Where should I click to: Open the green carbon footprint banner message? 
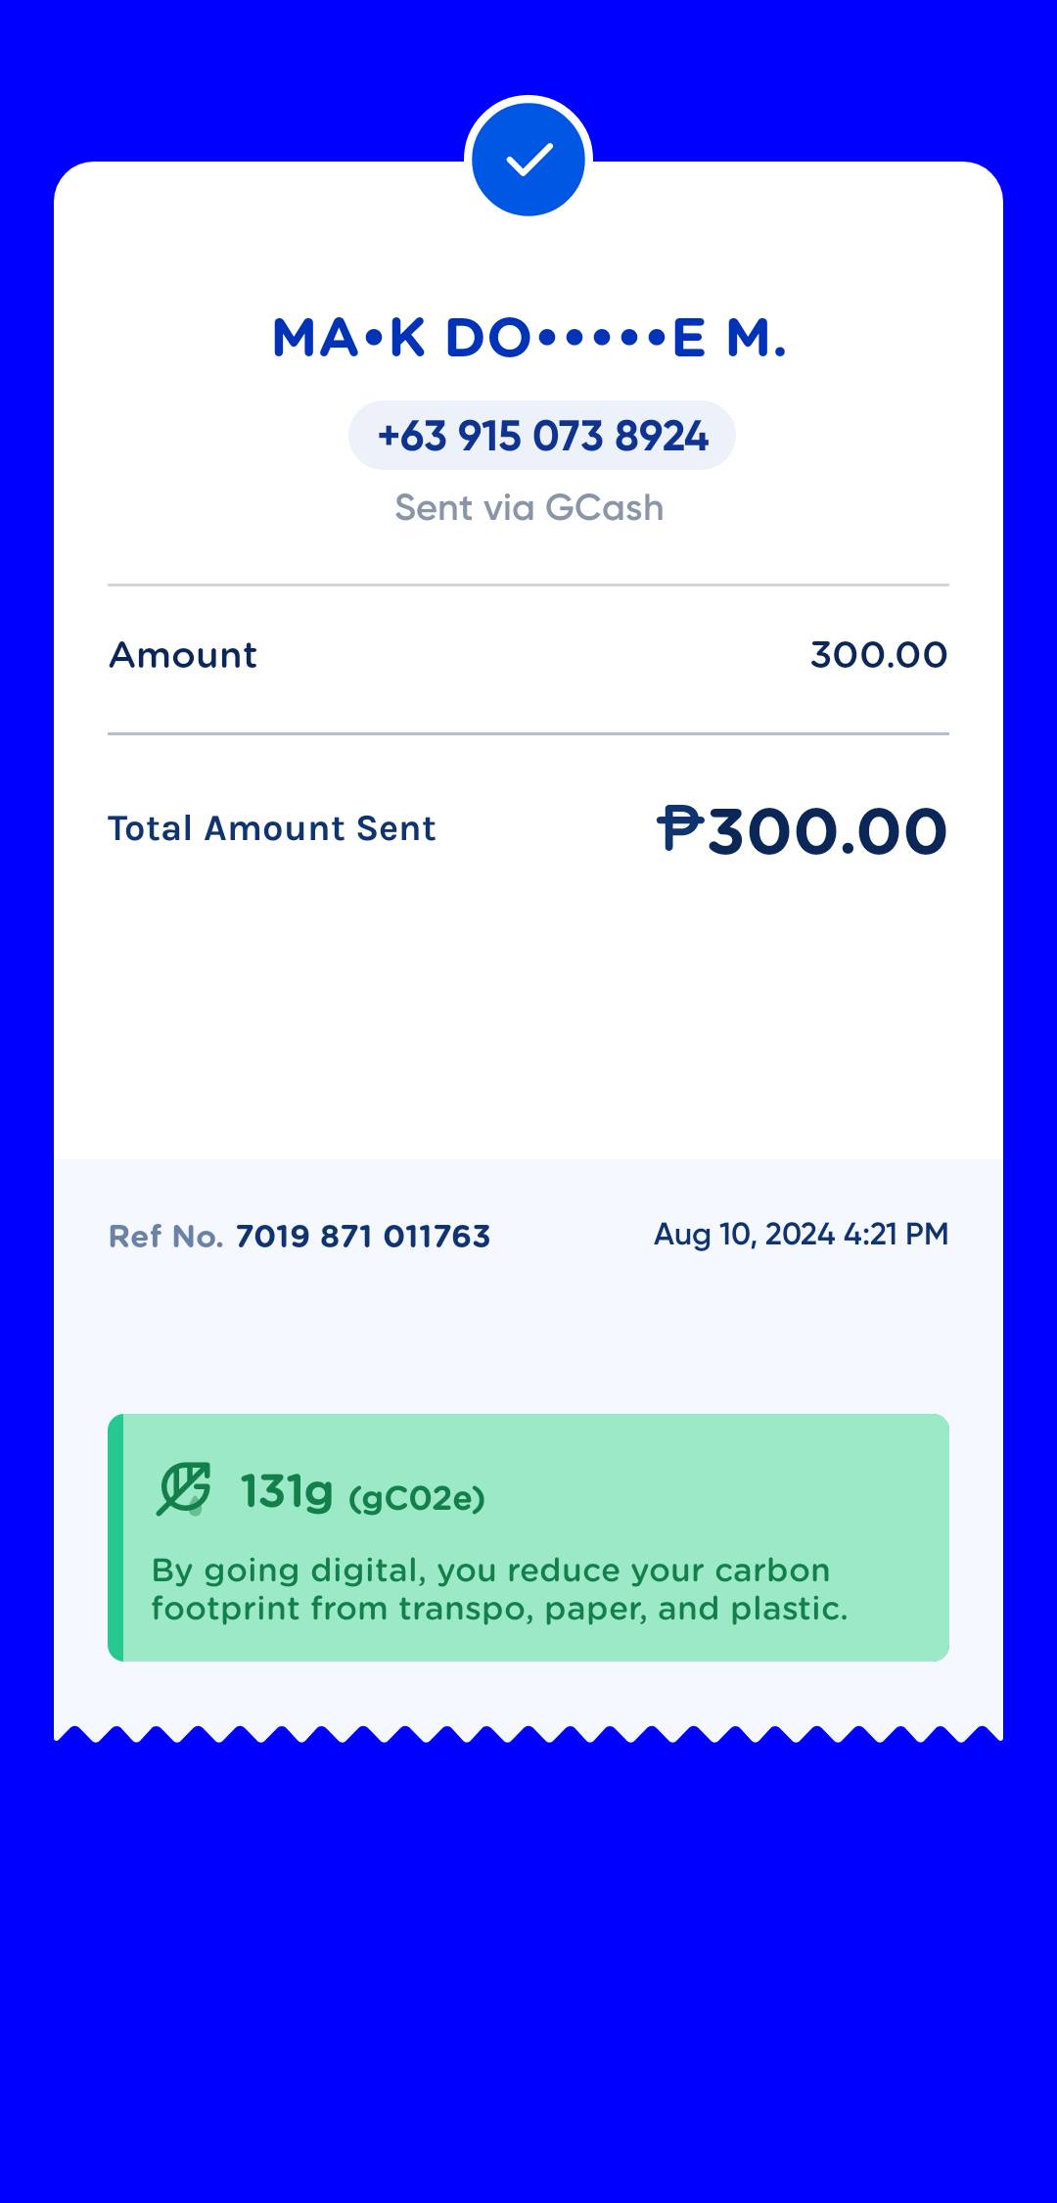click(x=499, y=1589)
